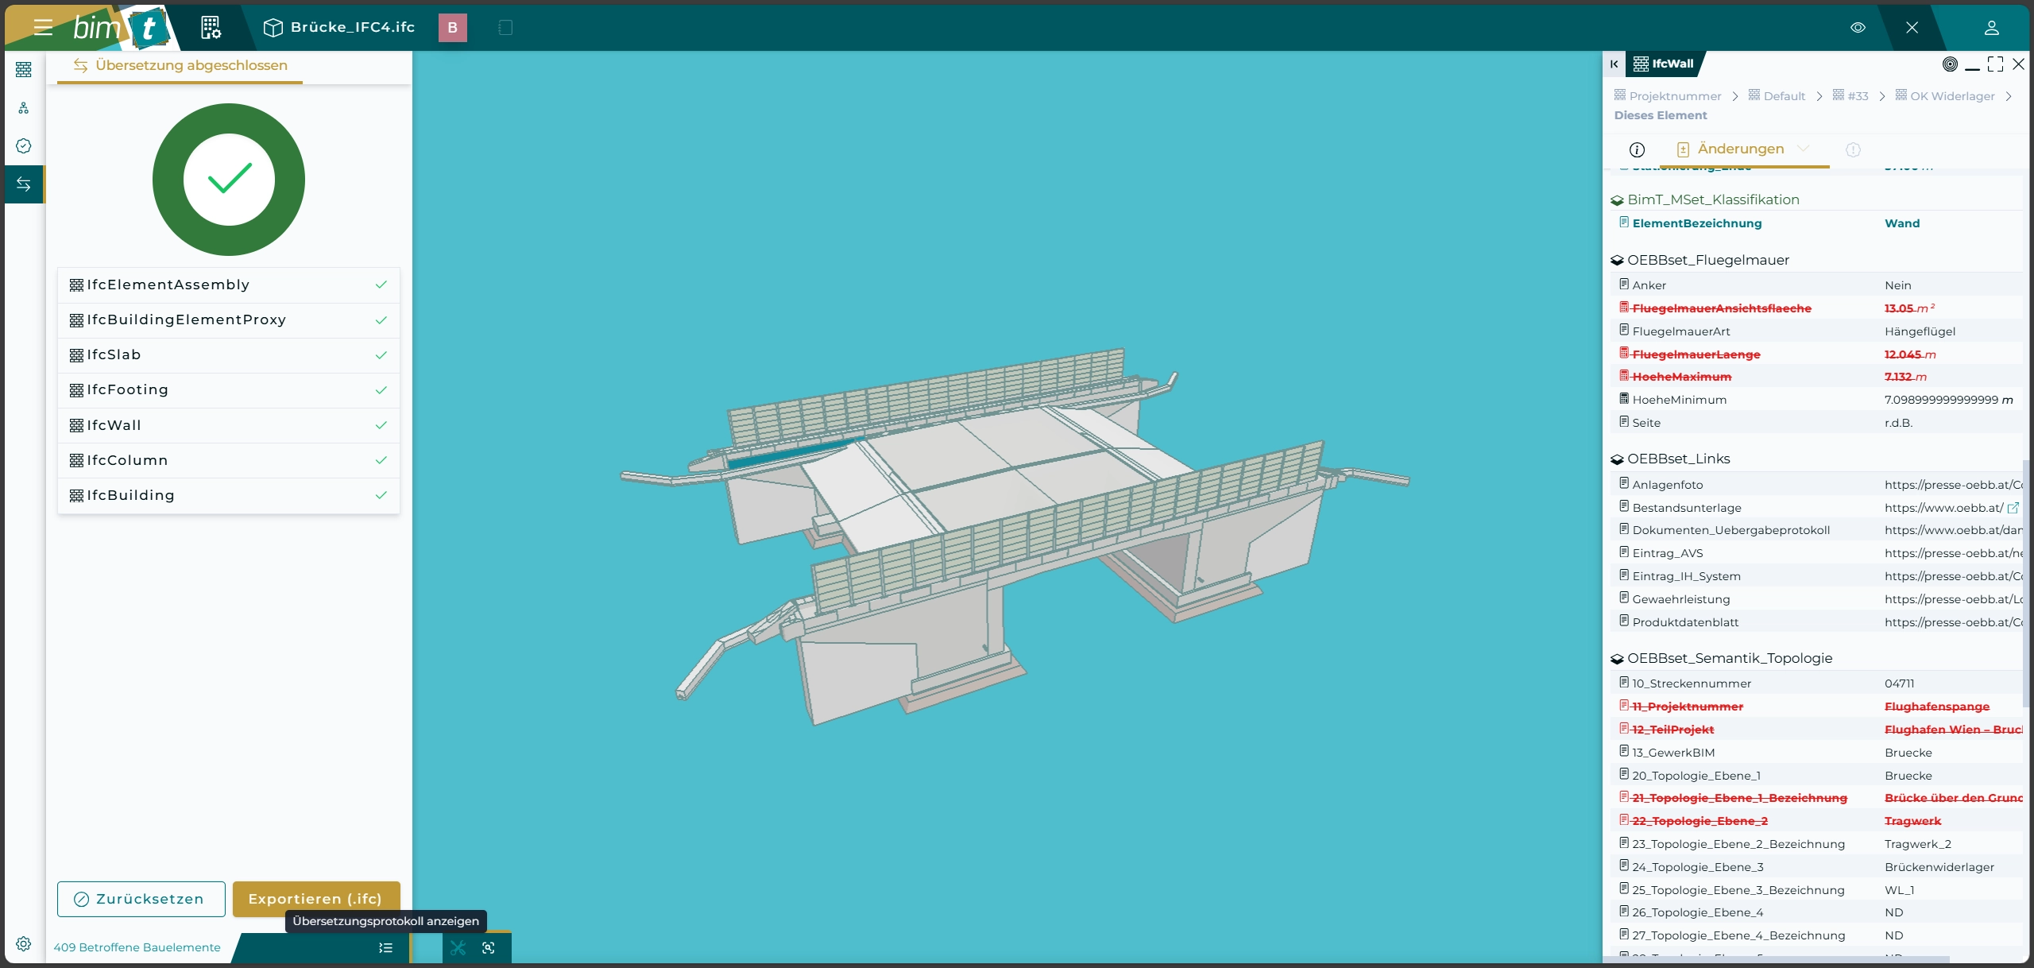The image size is (2034, 968).
Task: Click the Exportieren (.ifc) button
Action: pyautogui.click(x=315, y=899)
